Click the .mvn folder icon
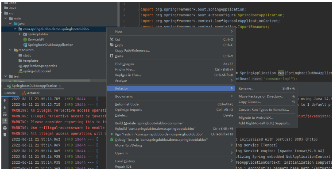The height and width of the screenshot is (169, 333). click(x=6, y=8)
